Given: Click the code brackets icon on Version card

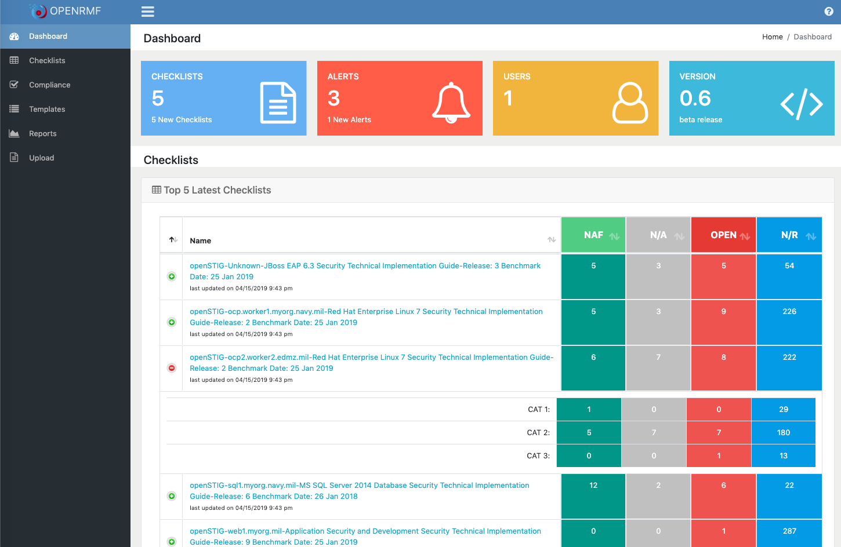Looking at the screenshot, I should pyautogui.click(x=802, y=104).
